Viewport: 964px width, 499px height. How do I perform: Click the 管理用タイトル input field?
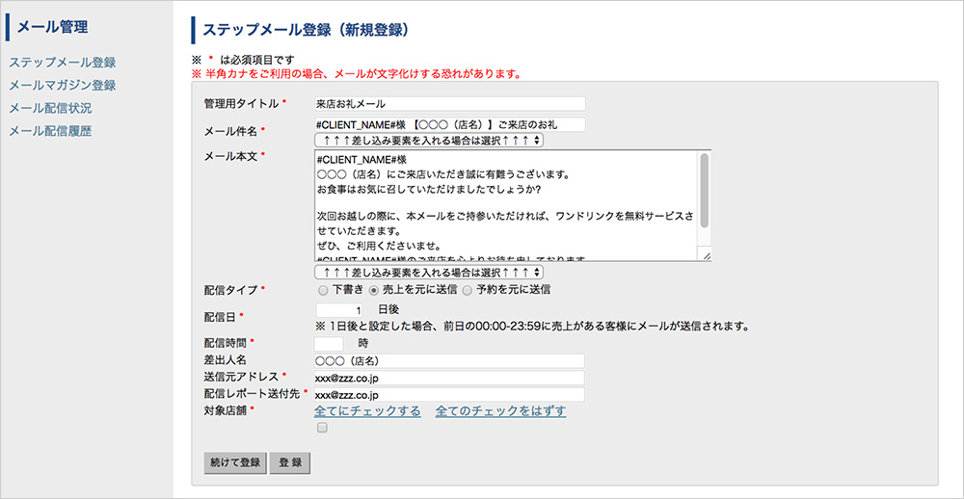pyautogui.click(x=449, y=103)
